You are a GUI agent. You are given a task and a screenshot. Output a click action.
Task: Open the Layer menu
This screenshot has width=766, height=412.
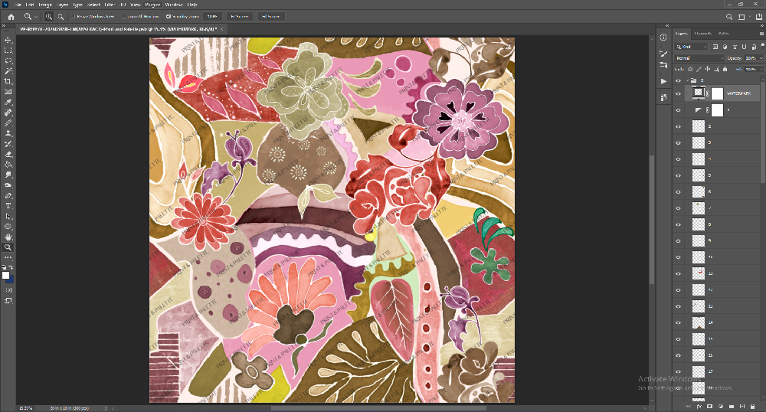[63, 5]
